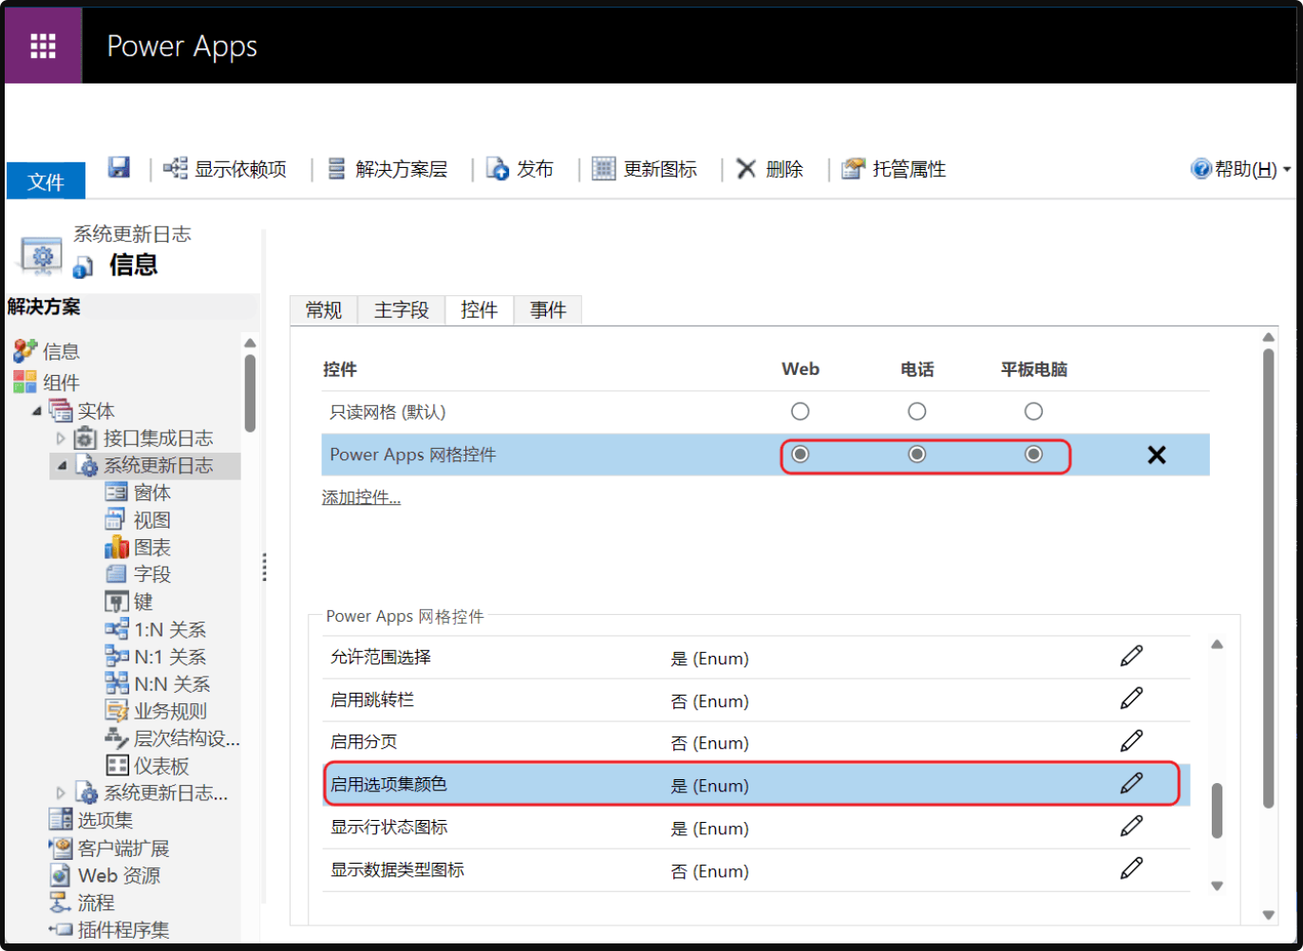Screen dimensions: 1303x951
Task: Choose 更新图标 to update icons
Action: tap(645, 169)
